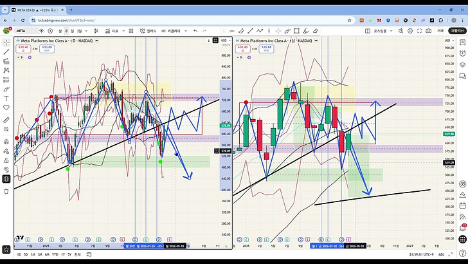
Task: Click the undo arrow in toolbar
Action: pyautogui.click(x=195, y=31)
